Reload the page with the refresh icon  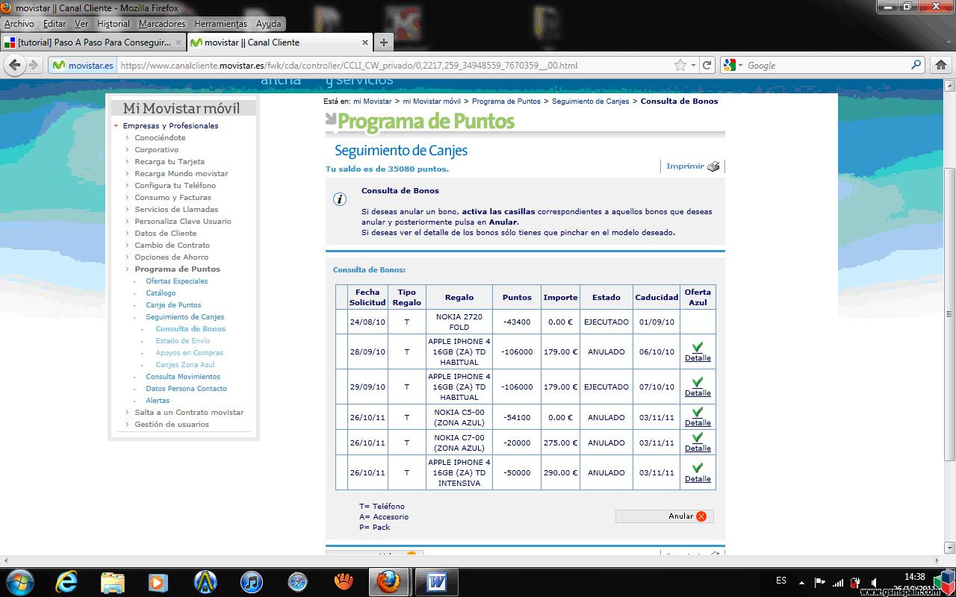[x=707, y=65]
